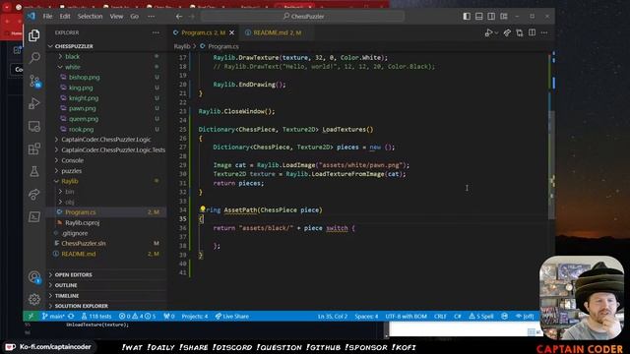Screen dimensions: 630x354
Task: Click the main branch in status bar
Action: point(53,317)
